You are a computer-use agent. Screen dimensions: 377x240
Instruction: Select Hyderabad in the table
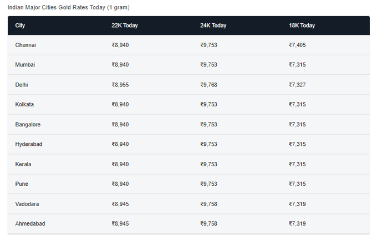tap(29, 144)
